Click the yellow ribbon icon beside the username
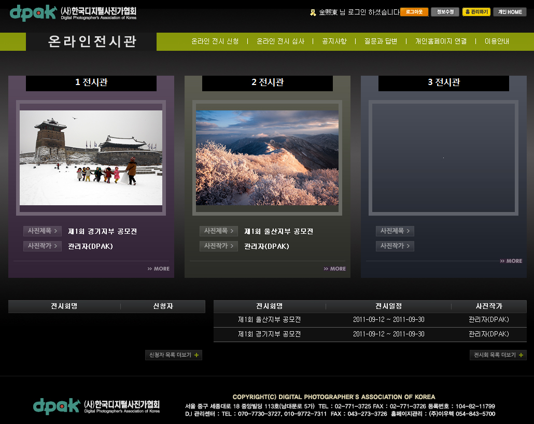The height and width of the screenshot is (424, 534). pyautogui.click(x=313, y=12)
